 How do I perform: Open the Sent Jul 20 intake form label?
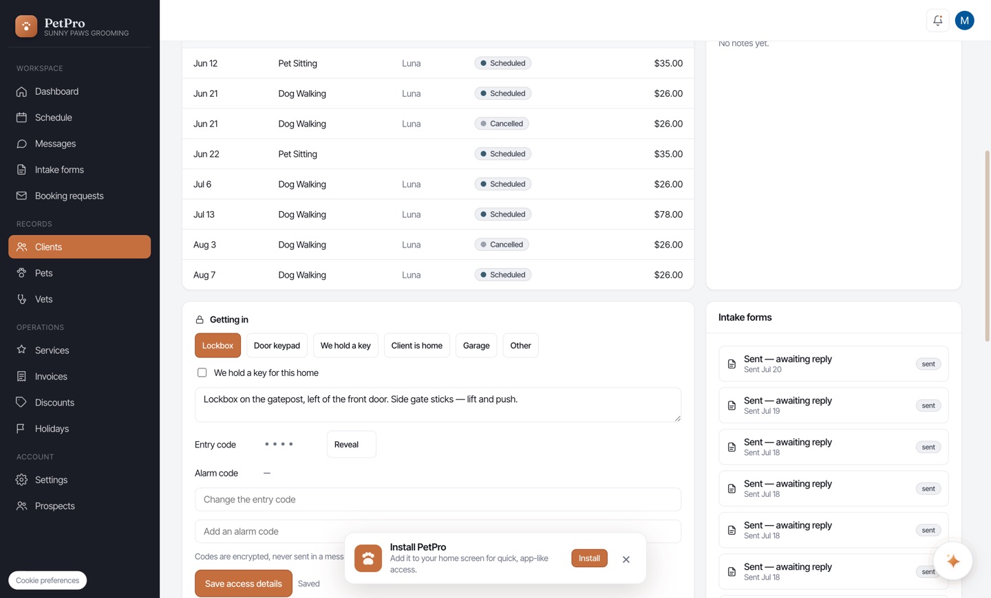point(788,359)
